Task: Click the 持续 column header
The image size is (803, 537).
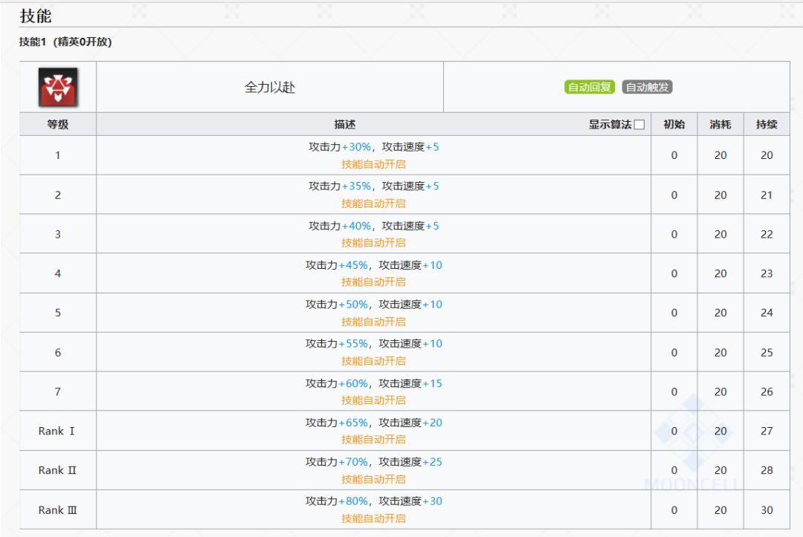Action: [x=767, y=125]
